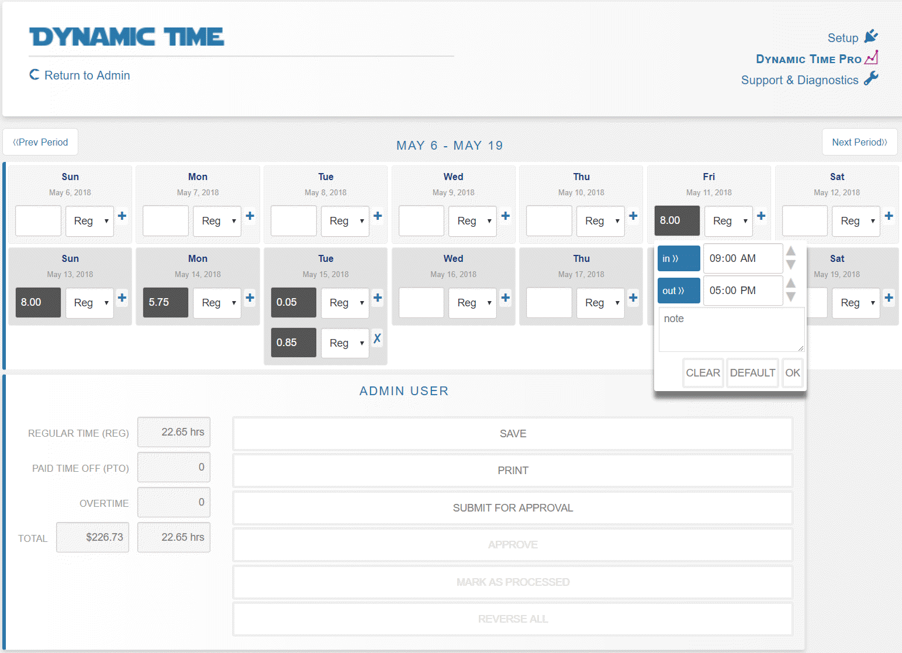This screenshot has width=902, height=653.
Task: Add entry plus icon for Mon May 7
Action: tap(250, 216)
